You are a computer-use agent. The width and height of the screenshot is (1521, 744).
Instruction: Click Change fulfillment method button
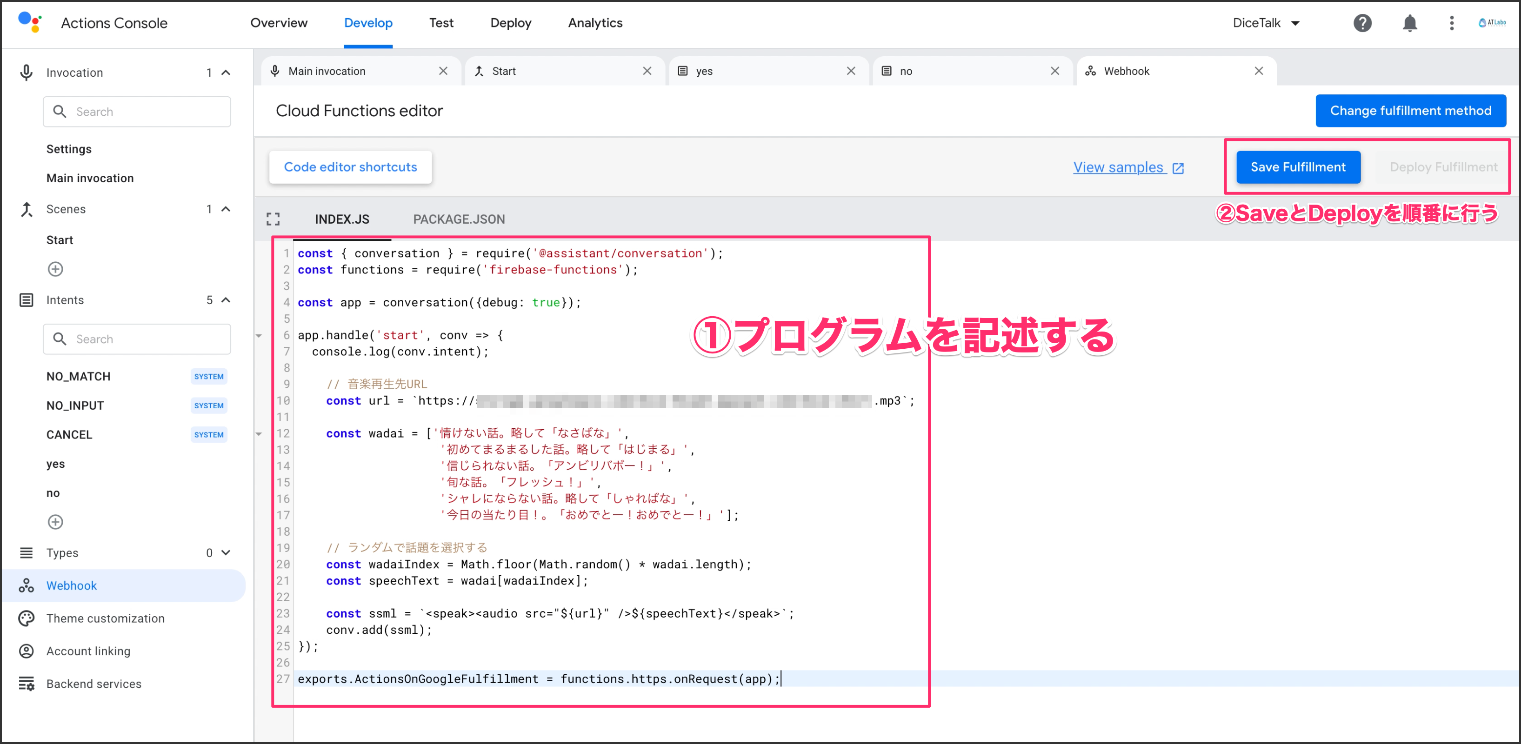point(1411,110)
